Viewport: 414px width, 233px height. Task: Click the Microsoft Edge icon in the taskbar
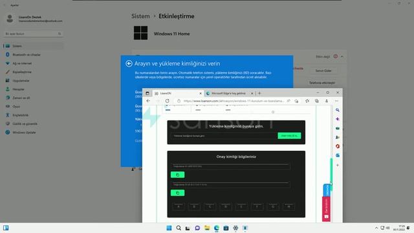click(x=217, y=228)
